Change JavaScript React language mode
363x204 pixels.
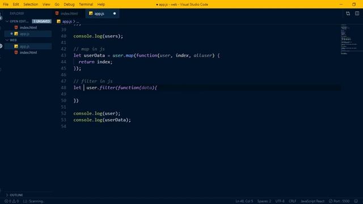(313, 201)
